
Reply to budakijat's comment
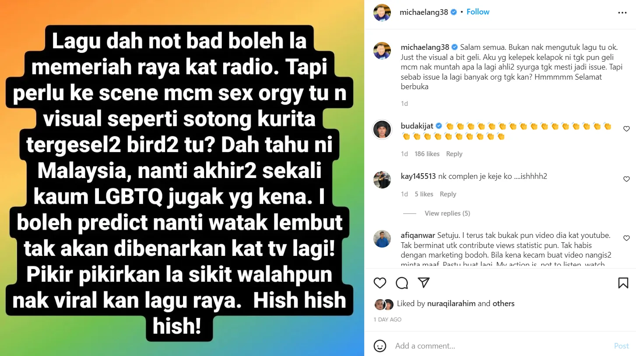454,154
